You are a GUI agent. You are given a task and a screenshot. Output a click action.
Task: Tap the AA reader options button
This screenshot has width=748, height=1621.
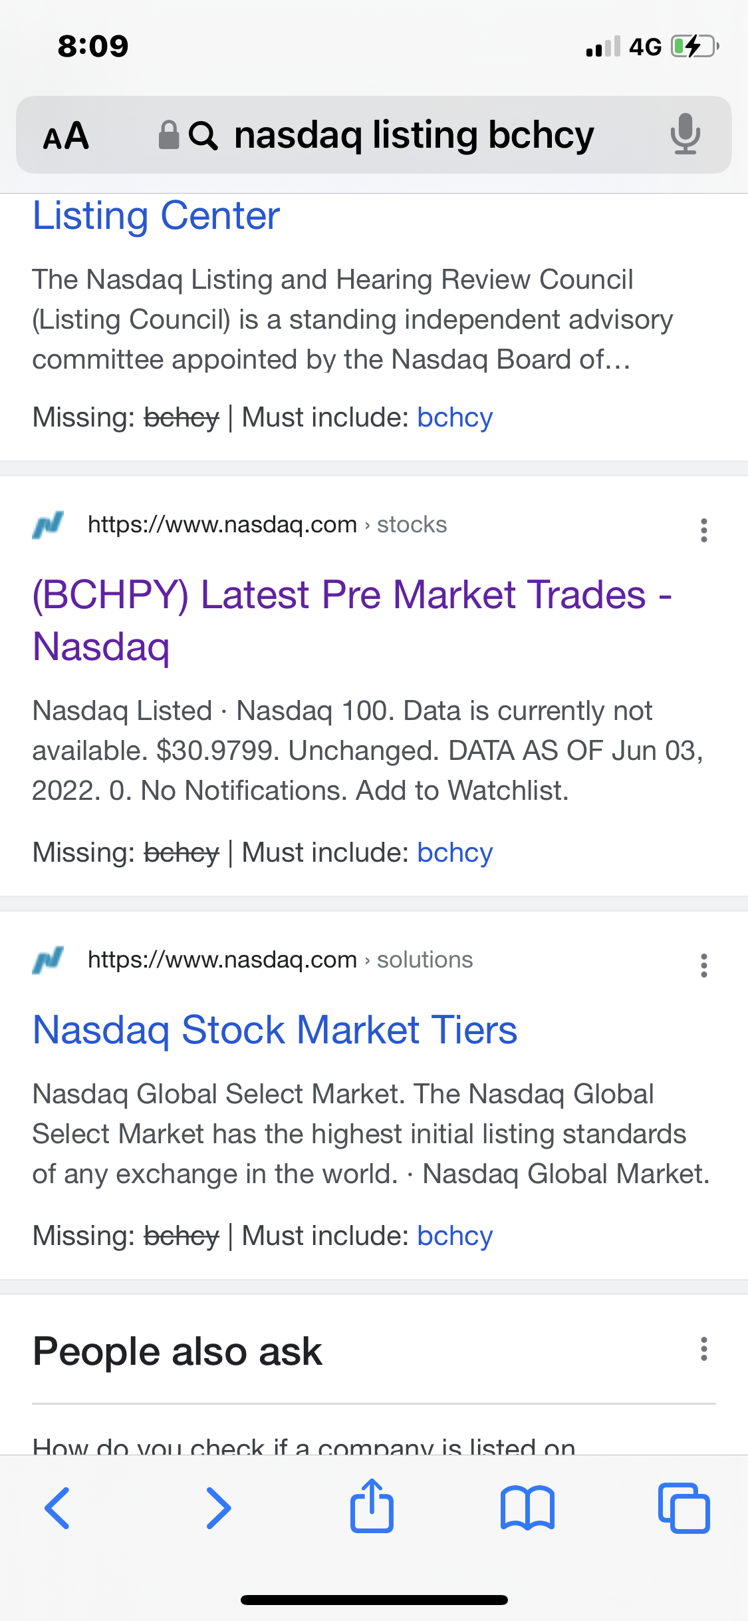[66, 136]
